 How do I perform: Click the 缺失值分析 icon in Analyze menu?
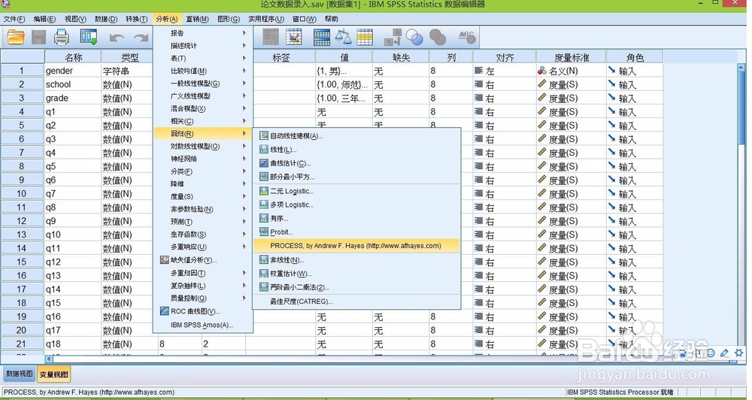click(164, 260)
